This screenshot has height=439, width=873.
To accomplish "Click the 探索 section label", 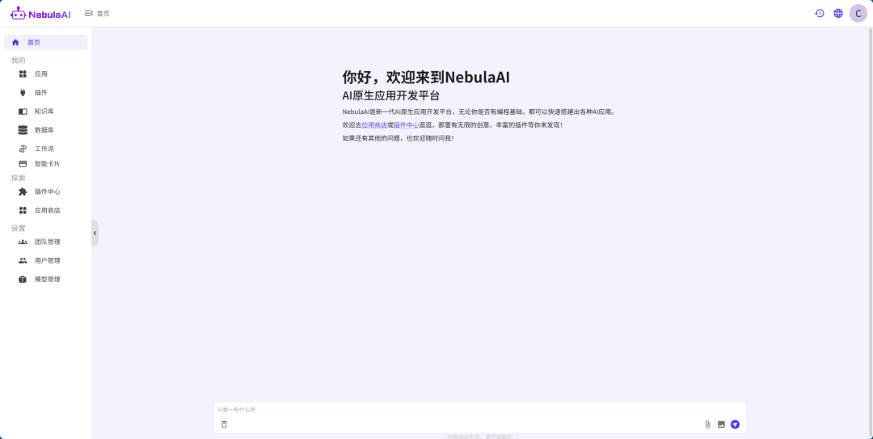I will pos(19,179).
